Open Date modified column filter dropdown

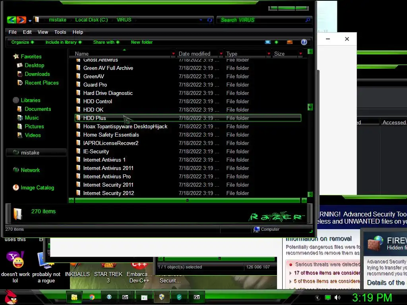[x=221, y=54]
